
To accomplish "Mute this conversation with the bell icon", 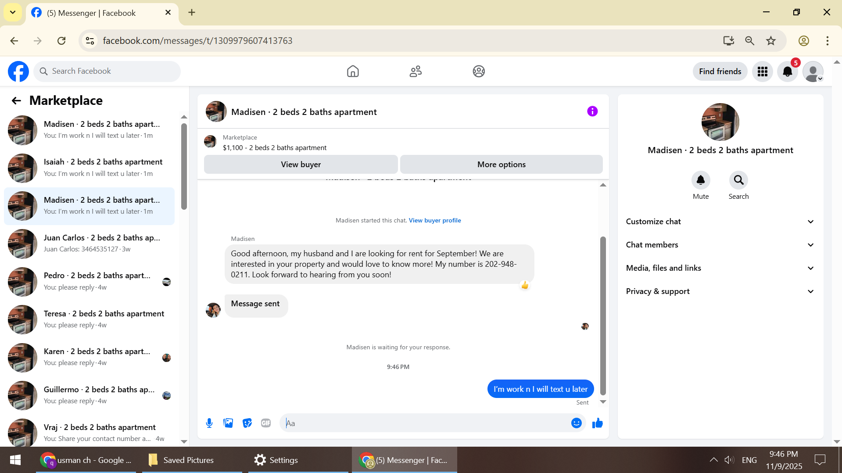I will point(701,180).
